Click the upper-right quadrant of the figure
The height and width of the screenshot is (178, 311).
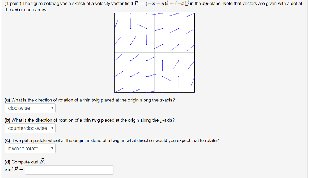pos(175,33)
